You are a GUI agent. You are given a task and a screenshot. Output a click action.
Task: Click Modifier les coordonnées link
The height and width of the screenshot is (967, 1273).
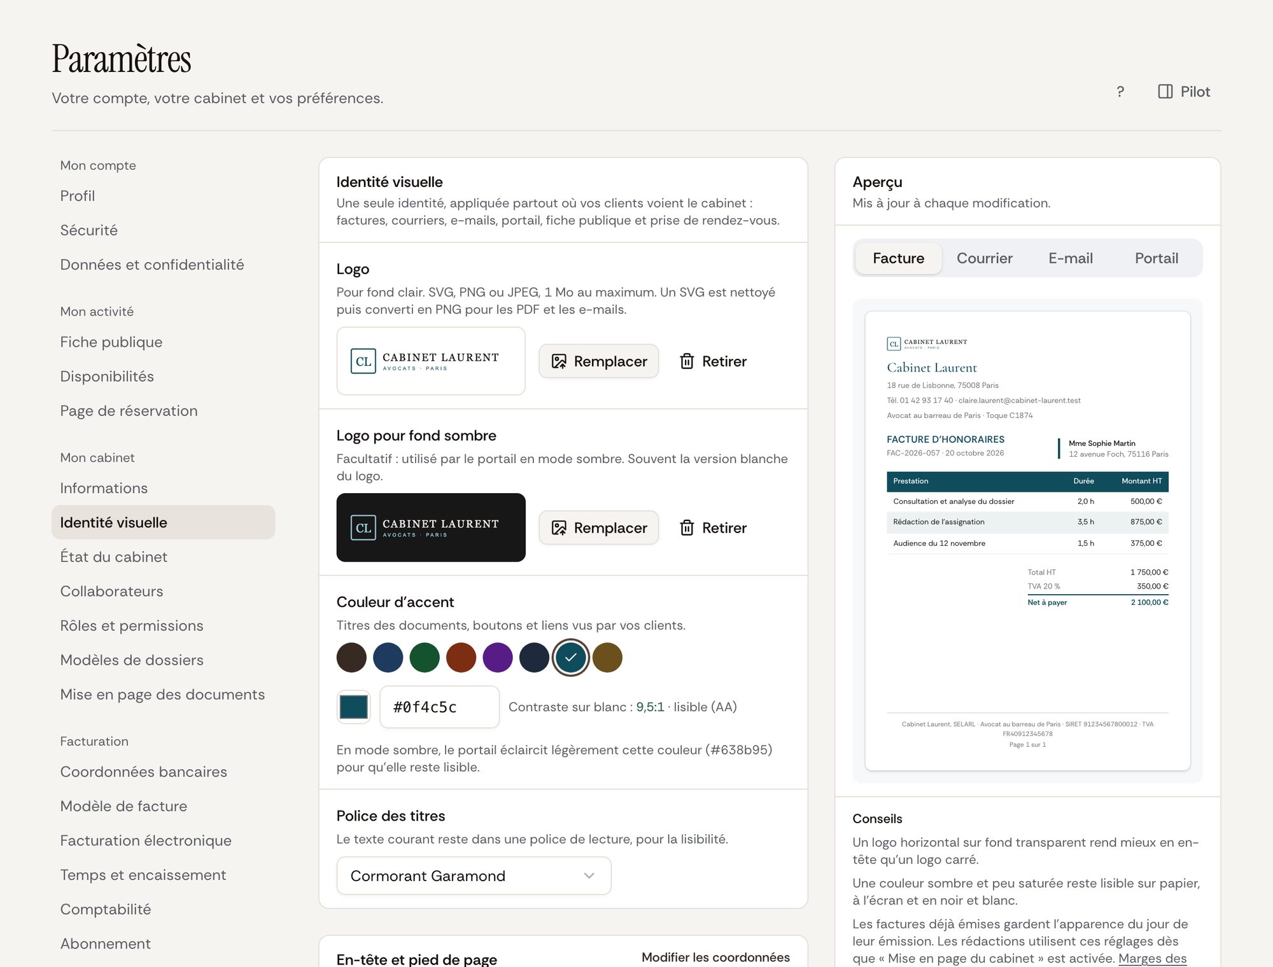tap(715, 957)
